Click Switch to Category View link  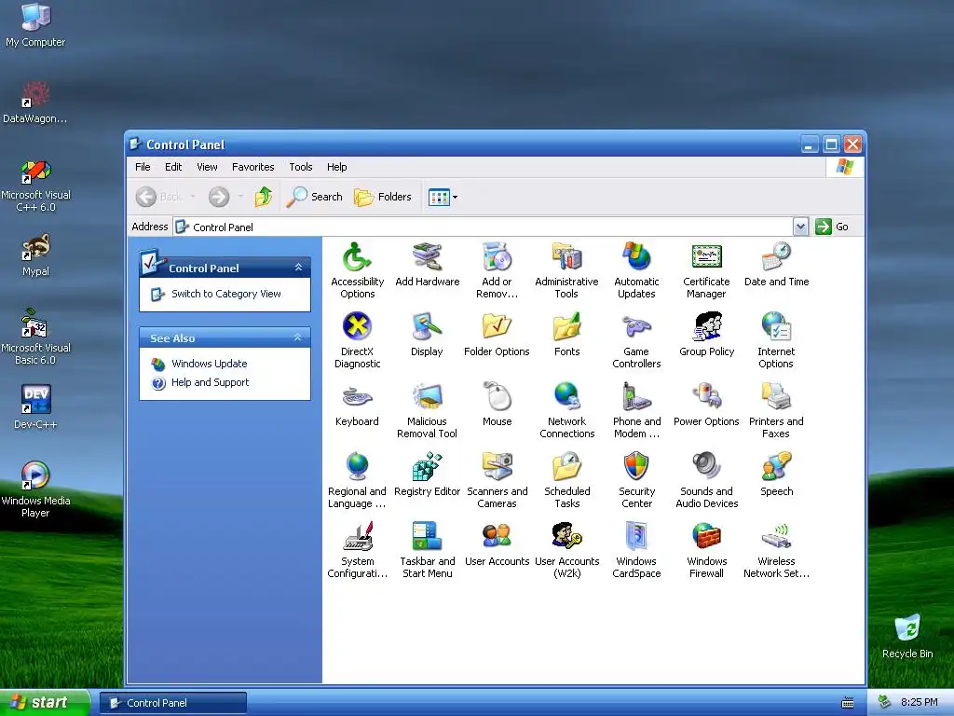click(225, 294)
